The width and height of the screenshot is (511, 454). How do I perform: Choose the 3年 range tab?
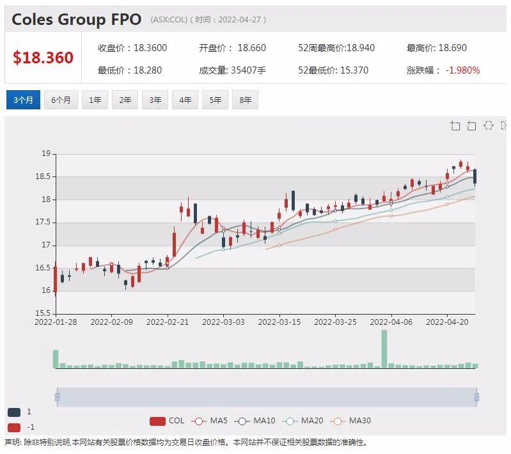coord(155,100)
